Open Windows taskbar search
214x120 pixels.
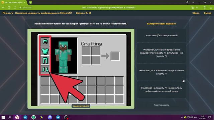[10, 117]
